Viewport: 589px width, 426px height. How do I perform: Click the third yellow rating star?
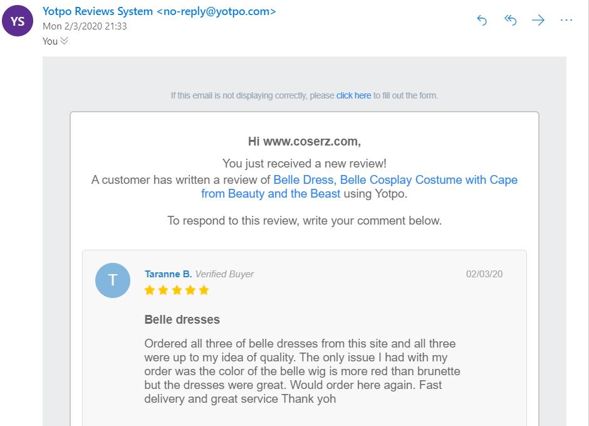tap(177, 290)
